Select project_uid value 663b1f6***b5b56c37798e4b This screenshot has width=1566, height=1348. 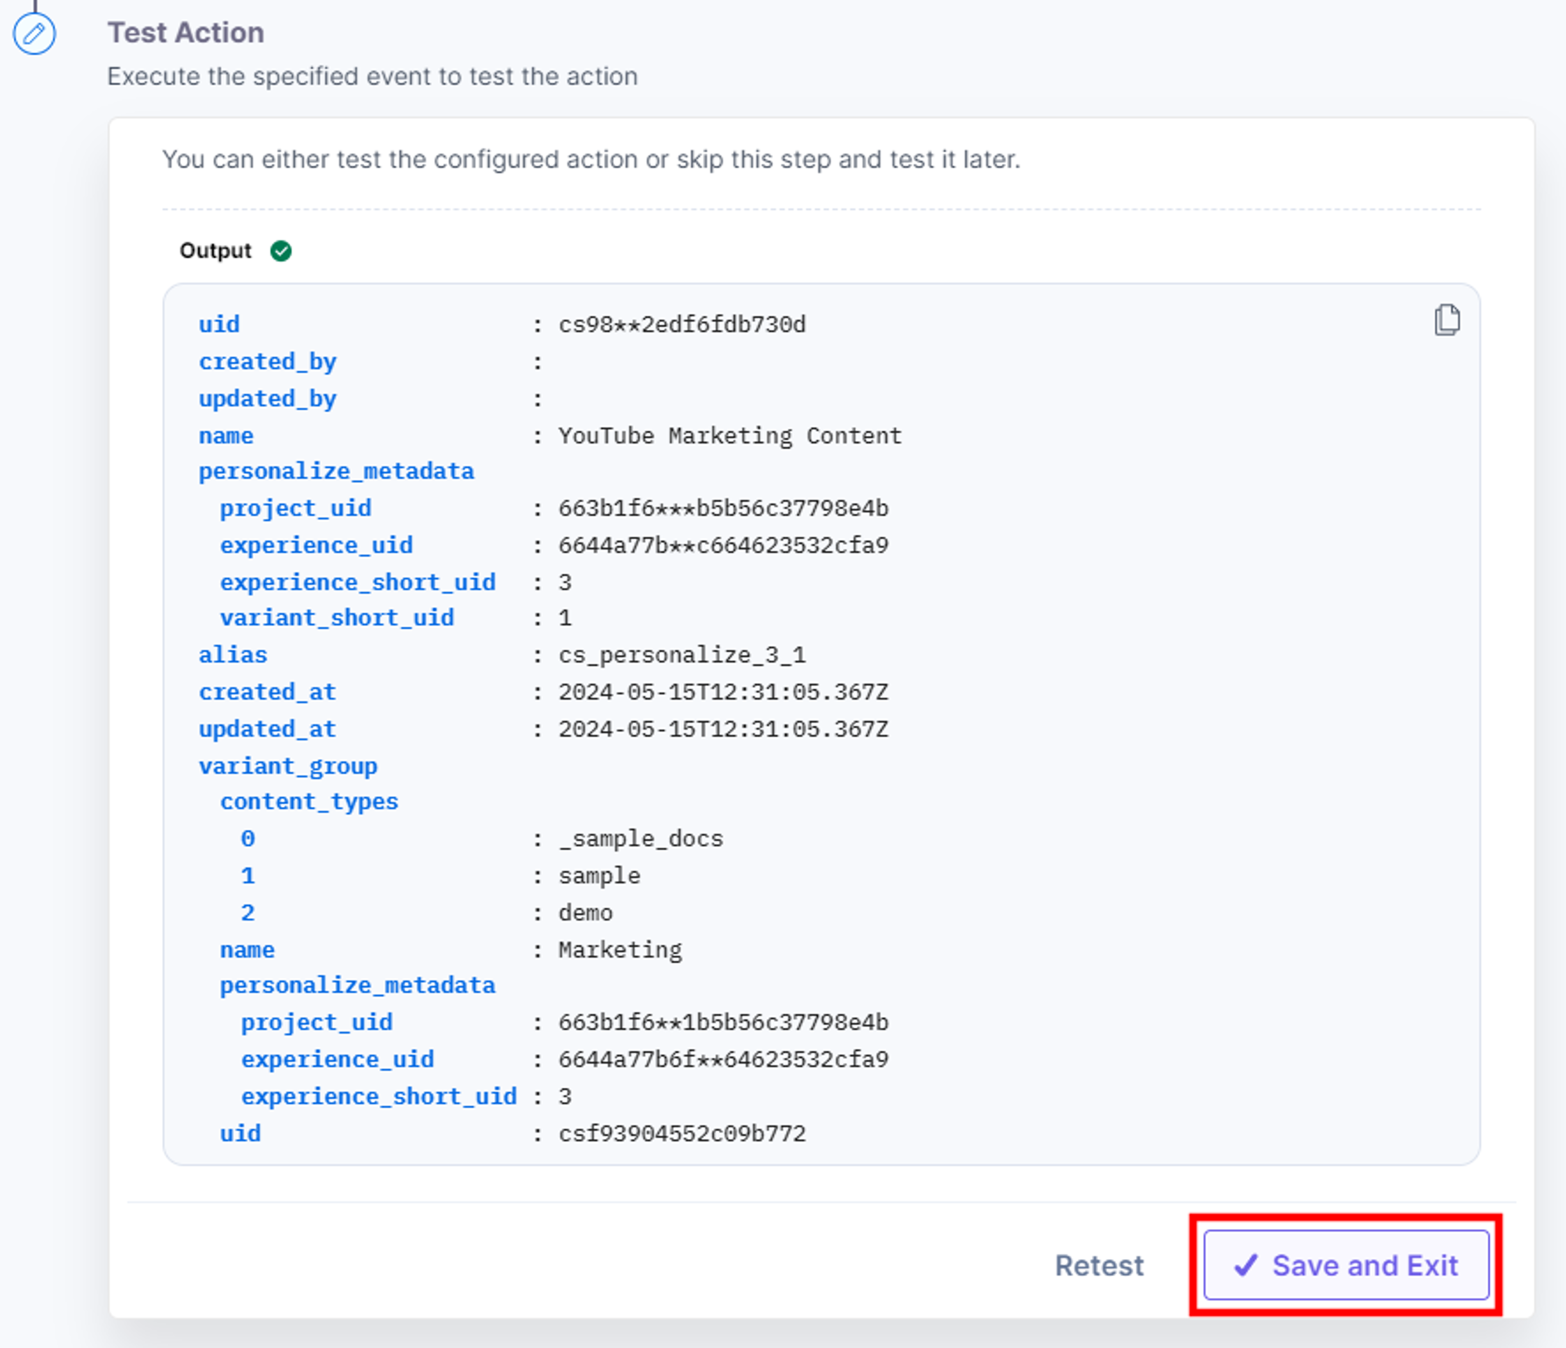pos(723,508)
